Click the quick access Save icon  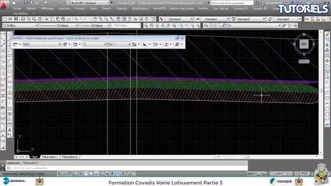tap(25, 3)
